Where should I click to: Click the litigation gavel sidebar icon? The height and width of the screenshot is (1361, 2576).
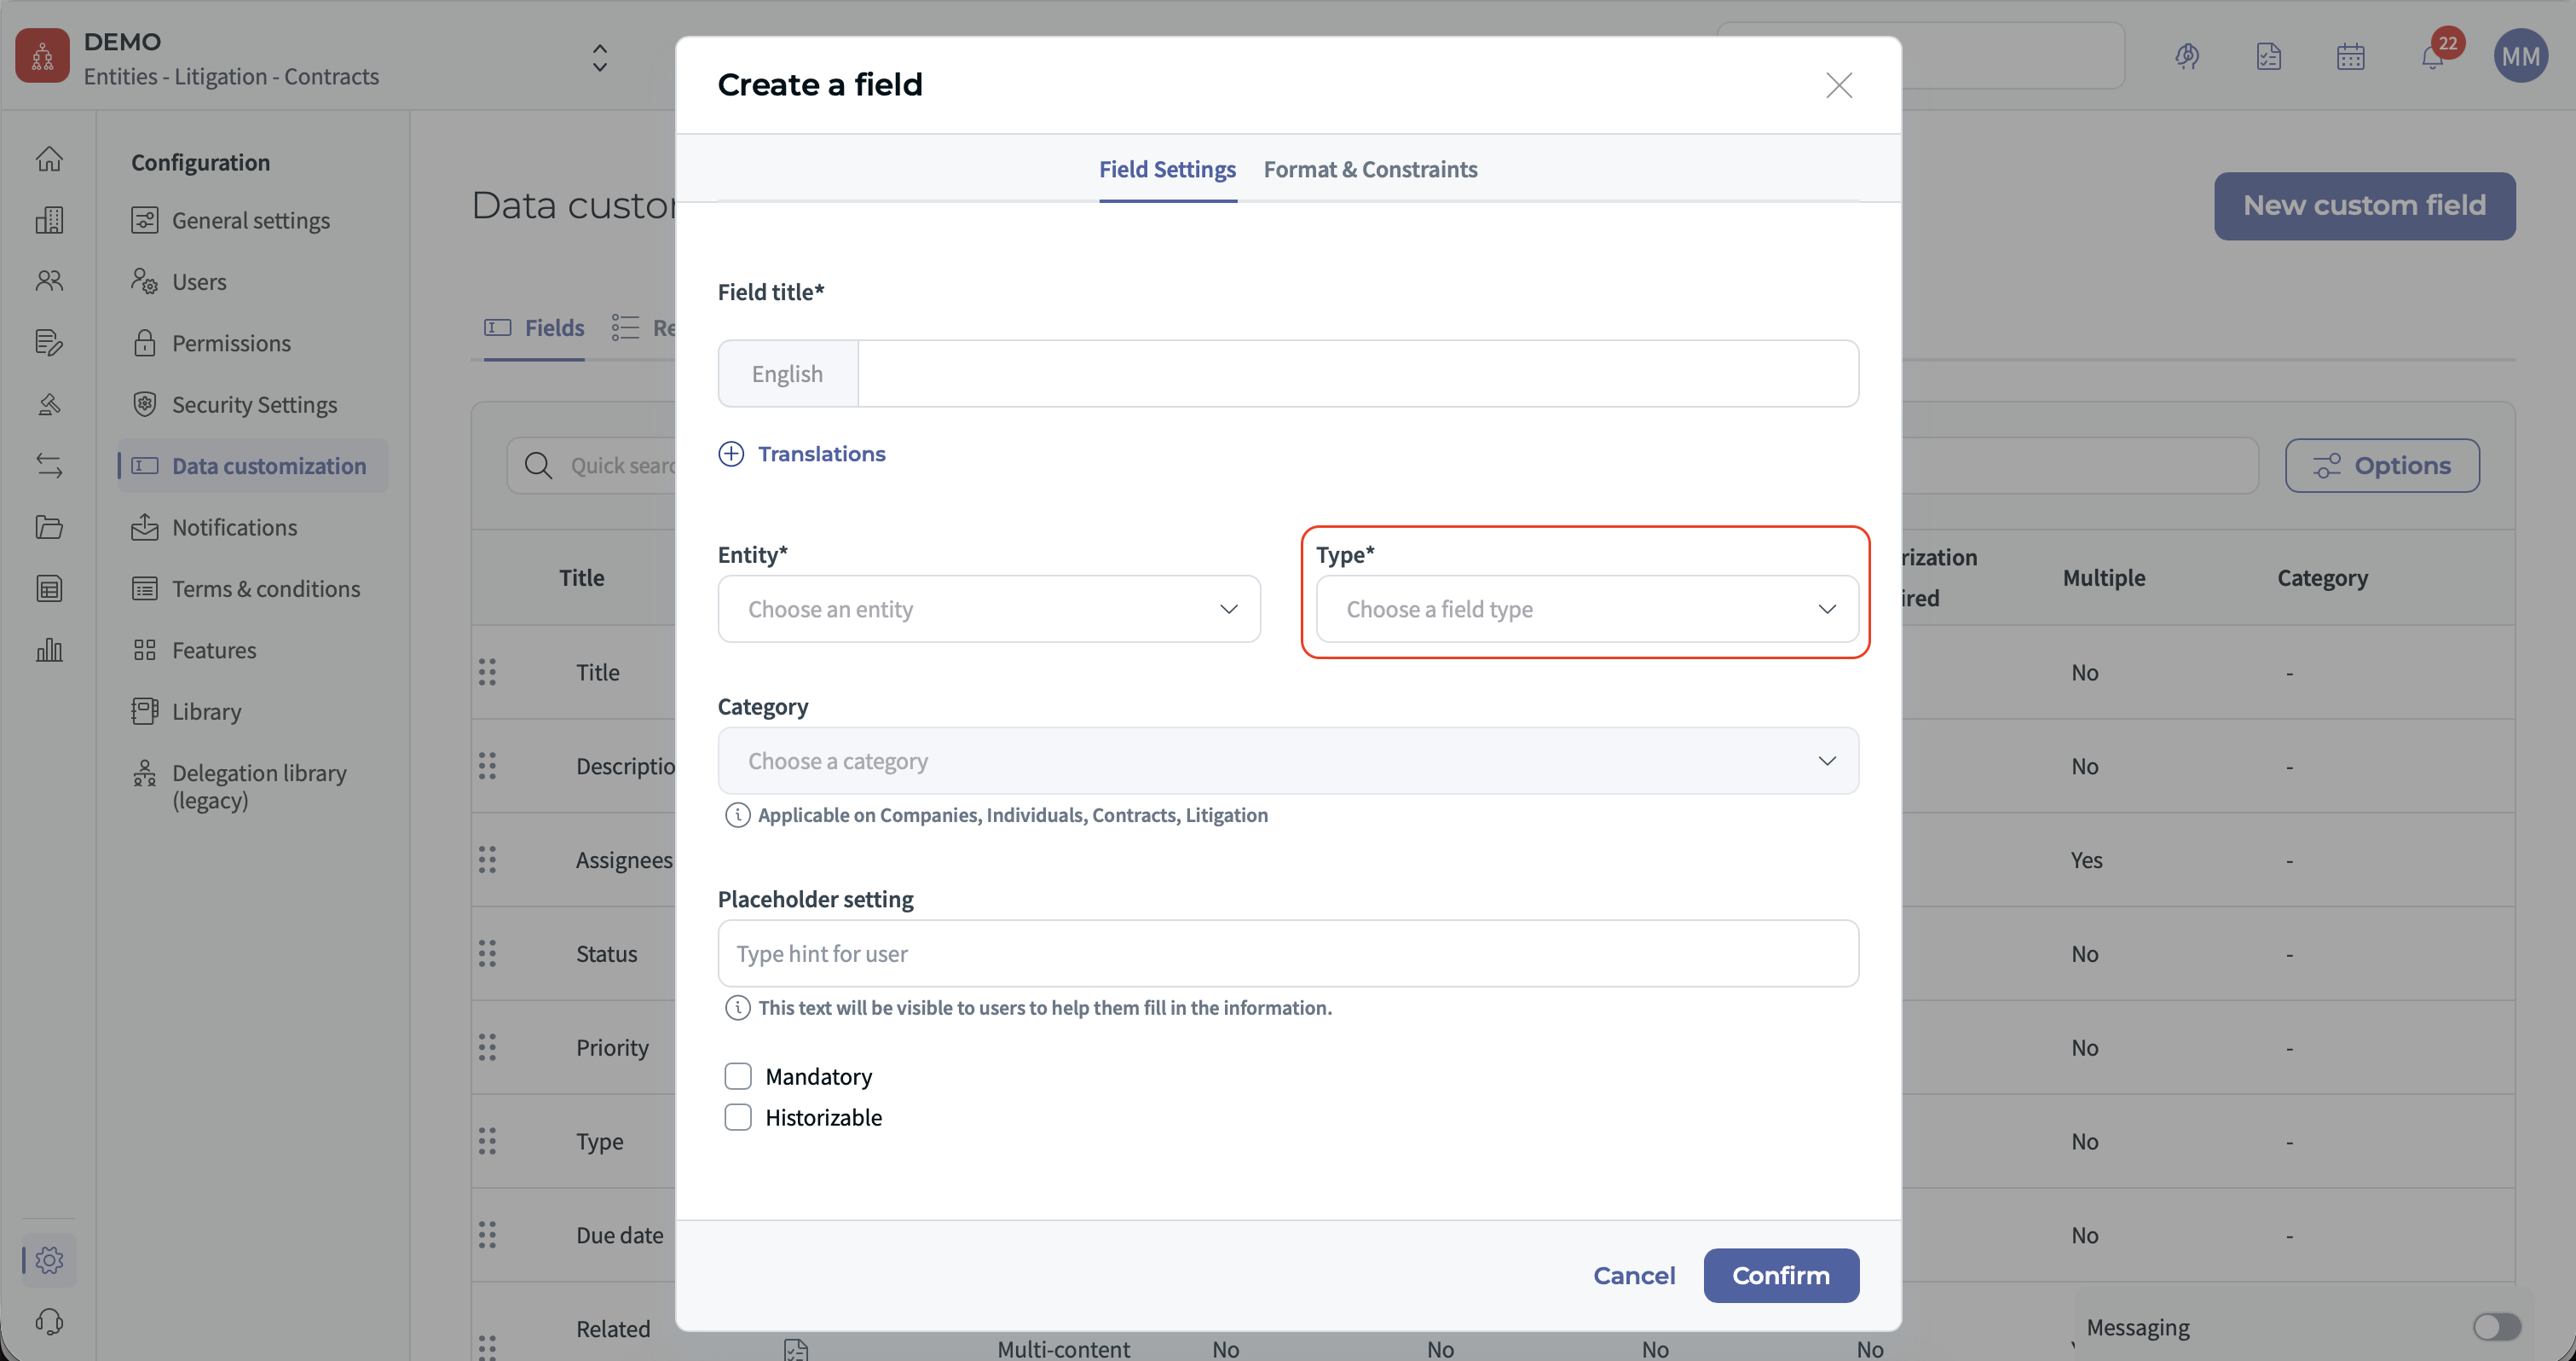49,404
